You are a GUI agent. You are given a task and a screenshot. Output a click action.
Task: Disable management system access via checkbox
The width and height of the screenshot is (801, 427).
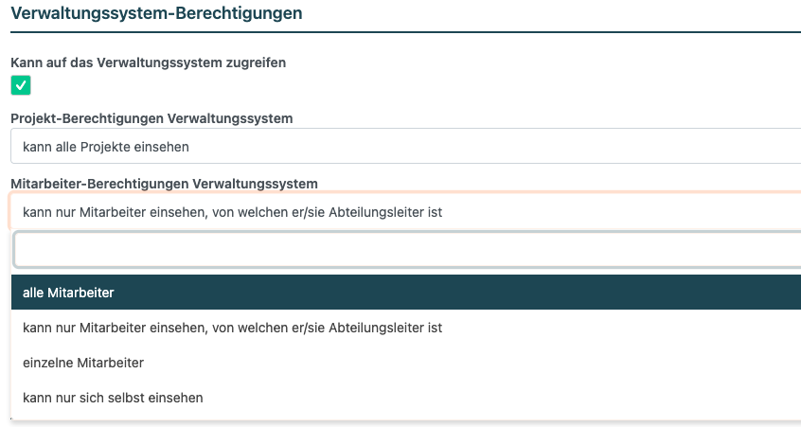point(21,86)
